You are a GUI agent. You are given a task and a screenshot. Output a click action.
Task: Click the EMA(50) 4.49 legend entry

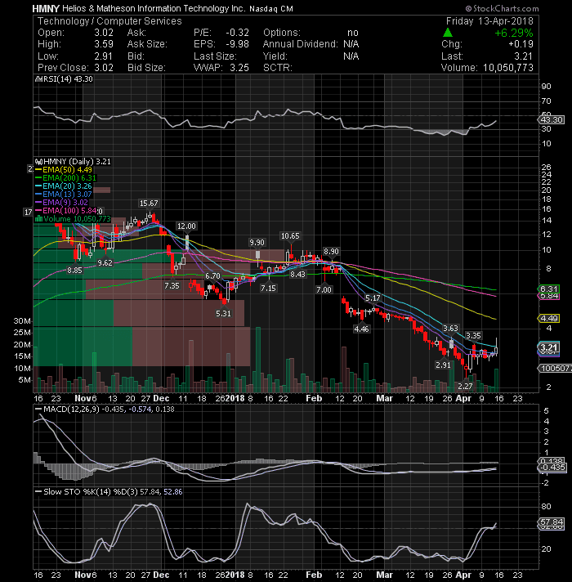[x=64, y=170]
